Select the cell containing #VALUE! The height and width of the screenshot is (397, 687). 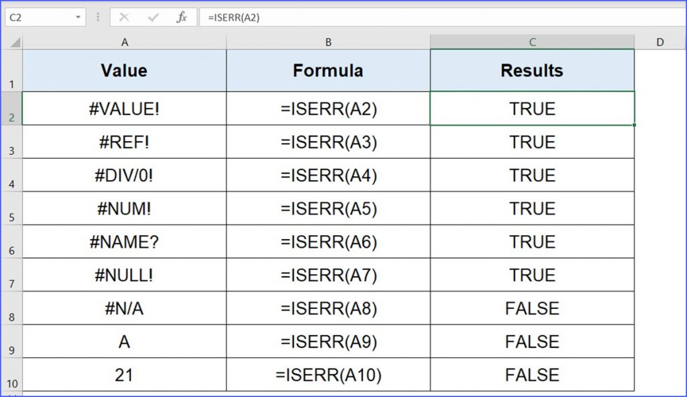click(124, 108)
